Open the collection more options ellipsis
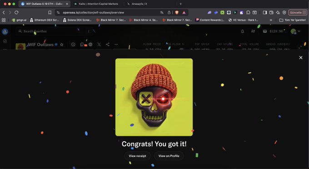The height and width of the screenshot is (169, 309). 116,45
